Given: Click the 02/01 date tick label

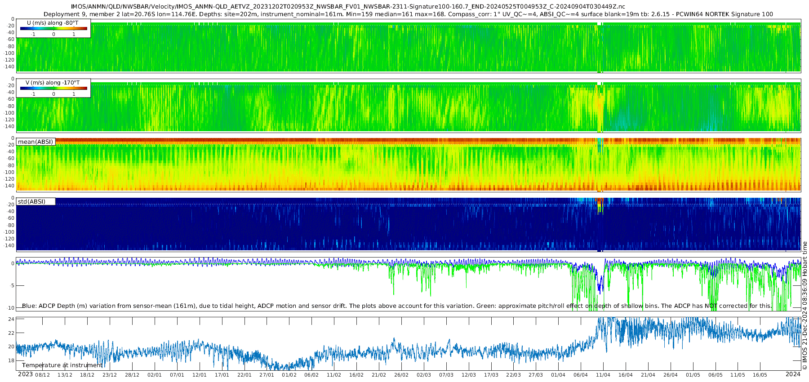Looking at the screenshot, I should [x=155, y=375].
